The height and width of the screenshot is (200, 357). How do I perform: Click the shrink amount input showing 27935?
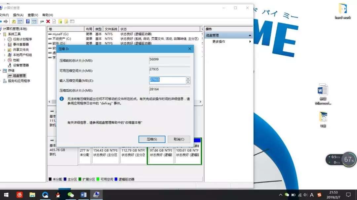[x=167, y=80]
